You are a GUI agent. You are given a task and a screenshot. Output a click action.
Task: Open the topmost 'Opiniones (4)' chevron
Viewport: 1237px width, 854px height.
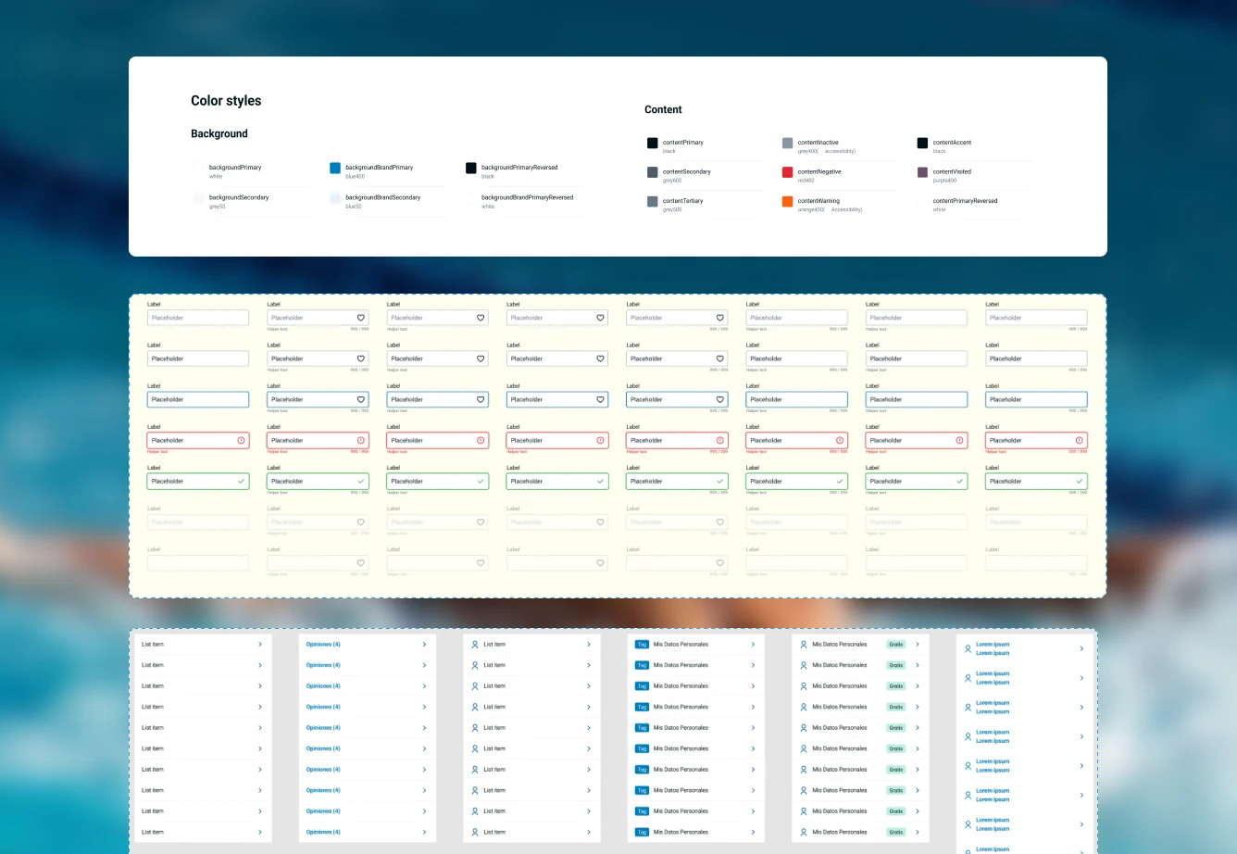coord(424,644)
